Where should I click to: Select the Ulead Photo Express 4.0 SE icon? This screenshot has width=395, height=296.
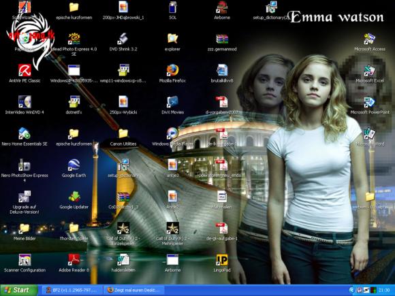(74, 39)
